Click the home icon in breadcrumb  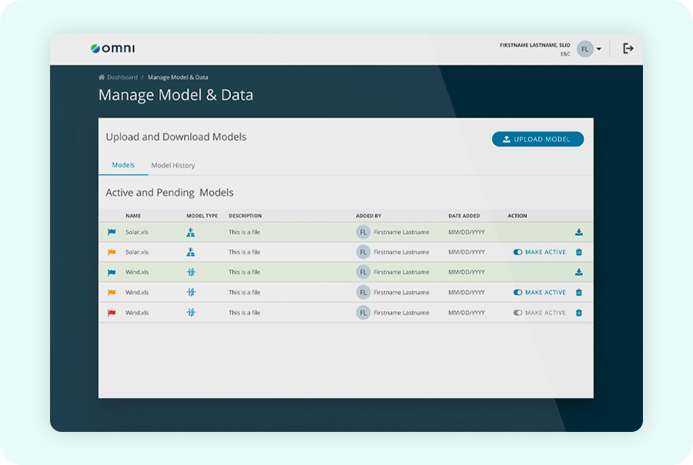tap(101, 77)
